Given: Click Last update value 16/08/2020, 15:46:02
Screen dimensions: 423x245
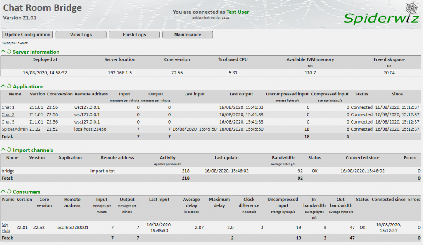Looking at the screenshot, I should (227, 171).
